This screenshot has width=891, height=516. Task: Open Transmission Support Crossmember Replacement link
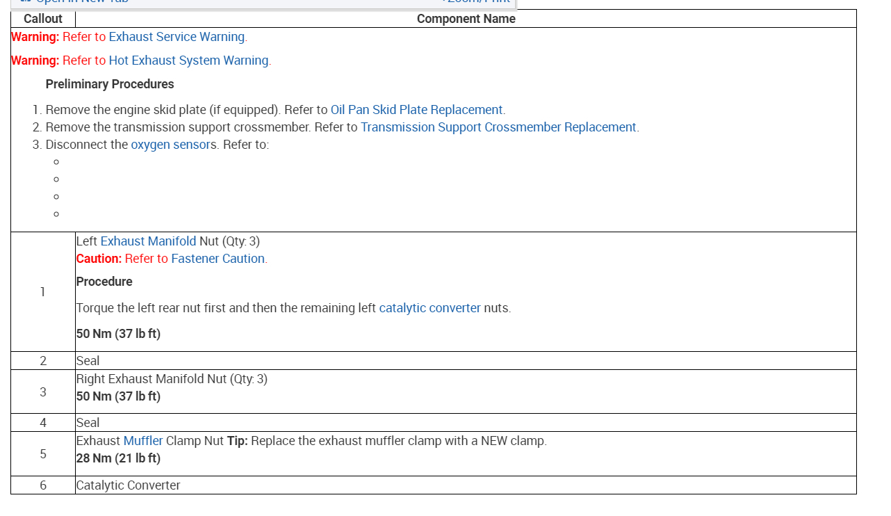pyautogui.click(x=498, y=127)
